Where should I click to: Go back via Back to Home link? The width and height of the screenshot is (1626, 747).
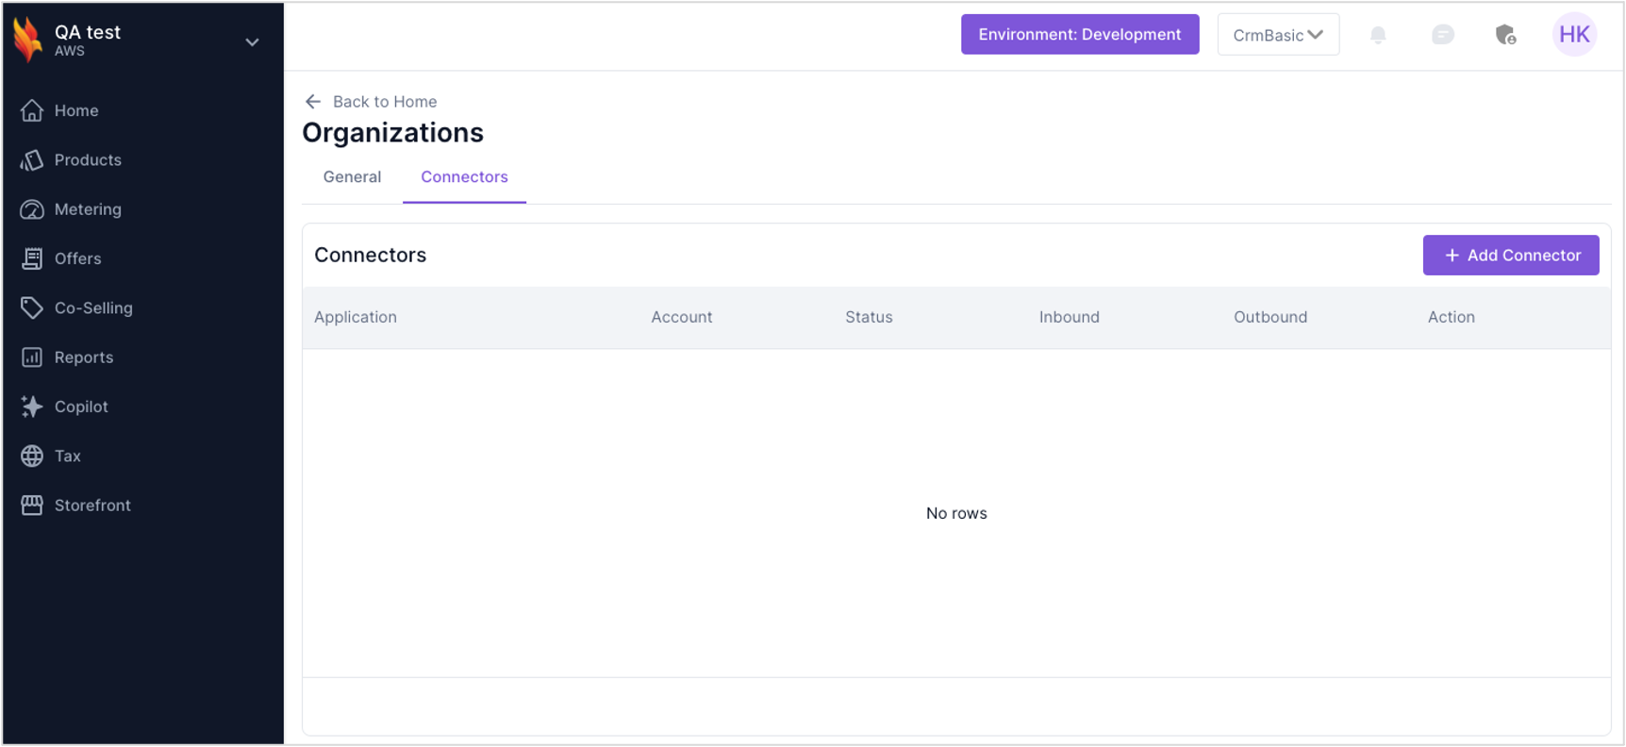click(x=372, y=102)
